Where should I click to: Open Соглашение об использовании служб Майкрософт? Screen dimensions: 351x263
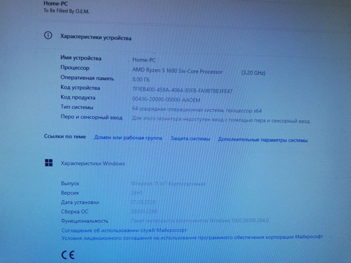pyautogui.click(x=124, y=230)
